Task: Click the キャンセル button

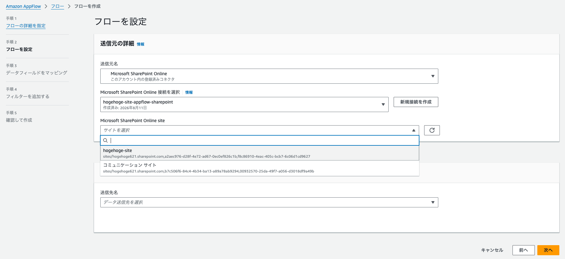Action: pos(492,250)
